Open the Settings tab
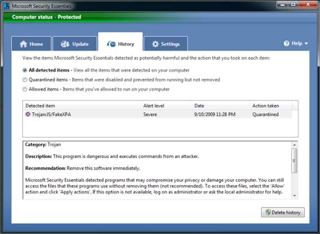This screenshot has height=234, width=320. [x=166, y=43]
